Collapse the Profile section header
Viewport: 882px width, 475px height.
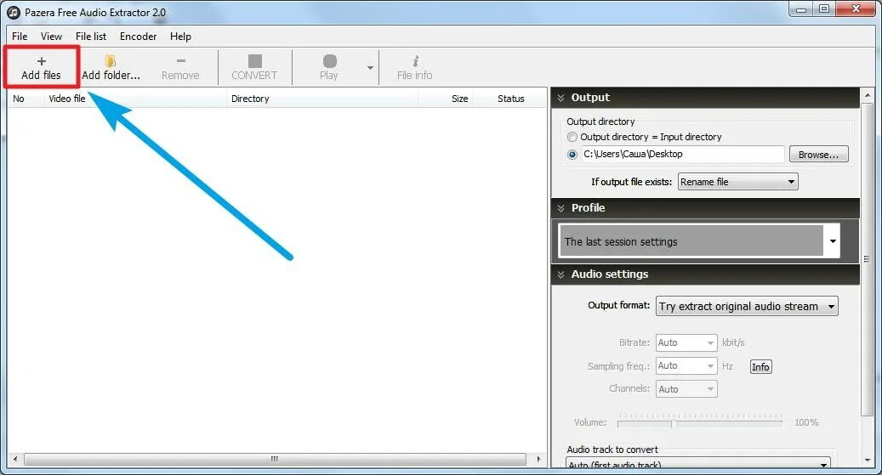pos(705,208)
